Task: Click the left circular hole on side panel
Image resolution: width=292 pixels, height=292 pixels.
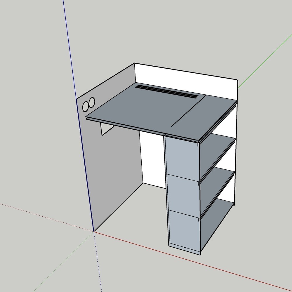Action: pyautogui.click(x=86, y=107)
